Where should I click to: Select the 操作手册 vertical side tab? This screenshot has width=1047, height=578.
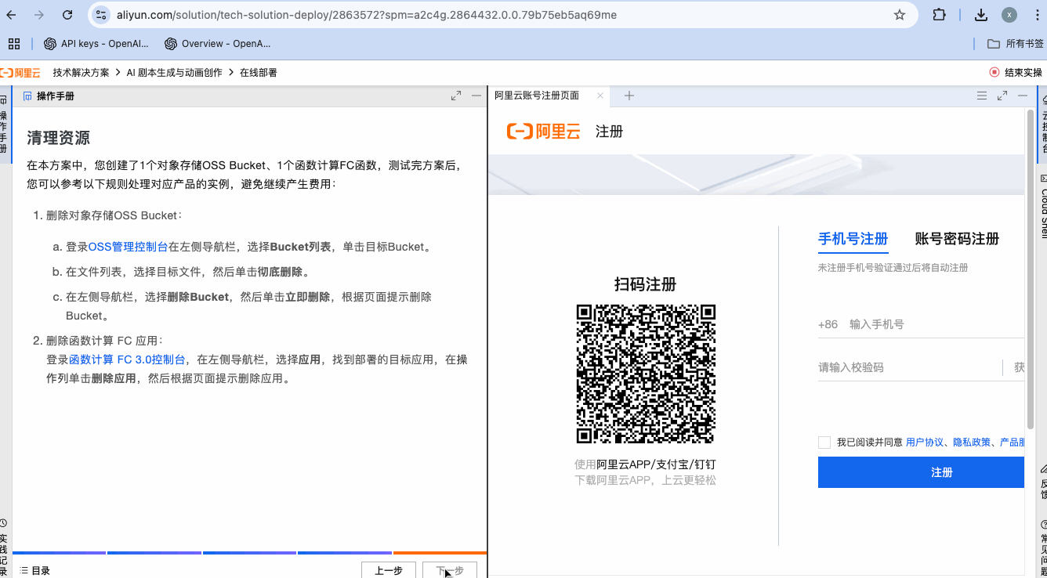point(4,124)
